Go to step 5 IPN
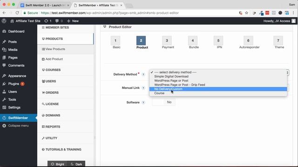The height and width of the screenshot is (167, 298). (x=218, y=41)
